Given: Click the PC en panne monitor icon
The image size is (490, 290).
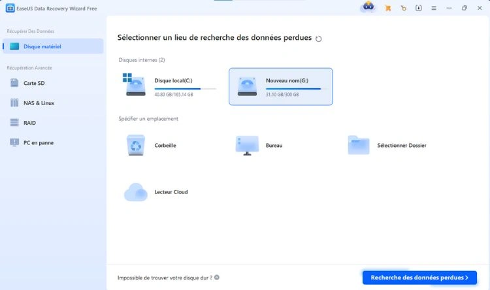Looking at the screenshot, I should pos(14,142).
